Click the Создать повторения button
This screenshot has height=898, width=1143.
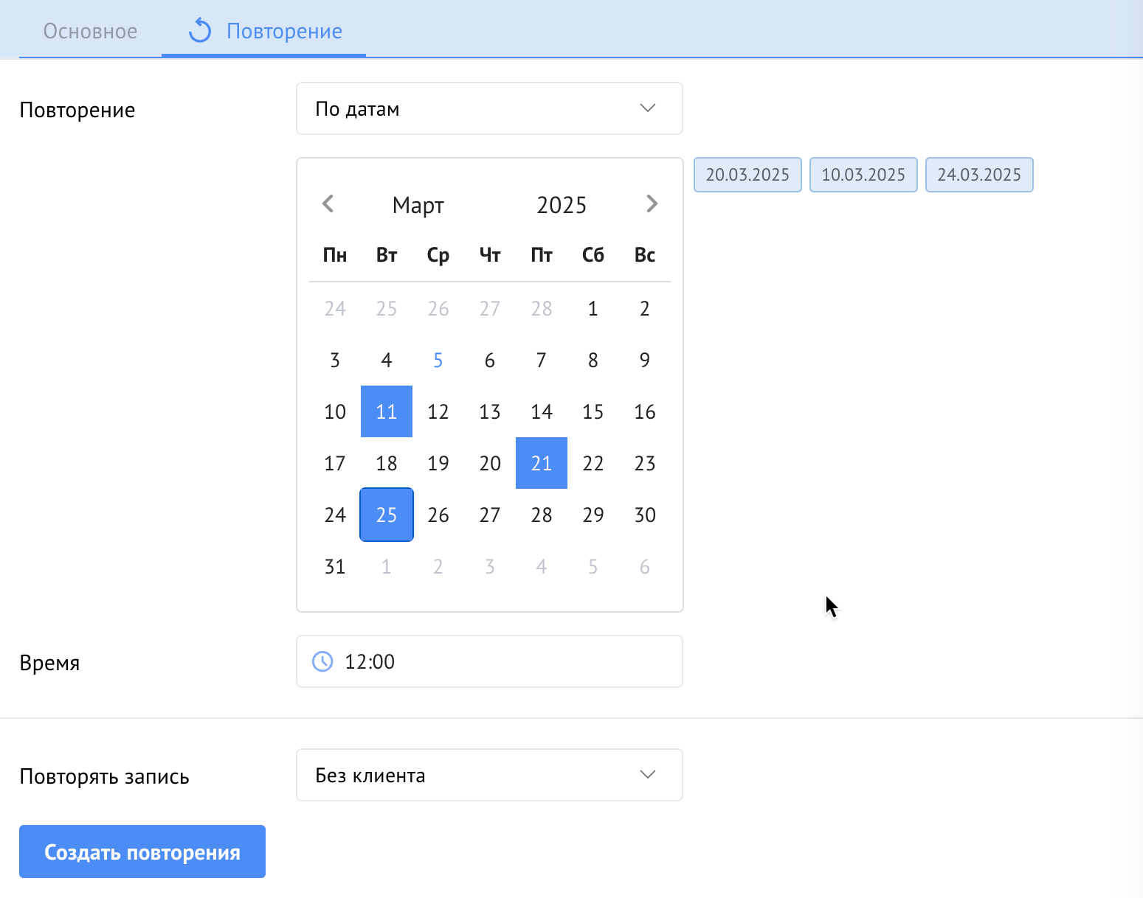coord(142,852)
